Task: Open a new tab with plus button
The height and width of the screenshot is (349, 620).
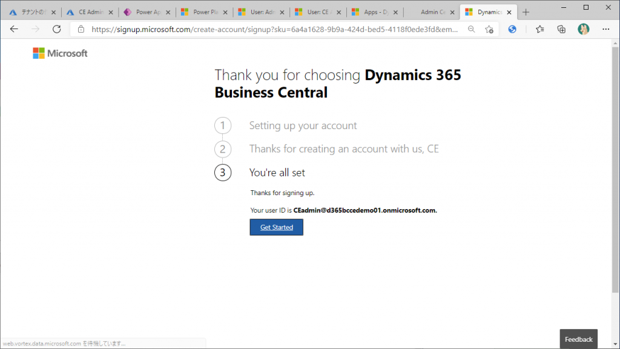Action: coord(526,12)
